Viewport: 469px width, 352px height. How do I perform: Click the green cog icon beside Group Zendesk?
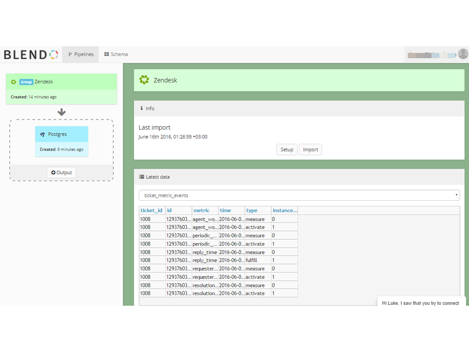coord(14,82)
